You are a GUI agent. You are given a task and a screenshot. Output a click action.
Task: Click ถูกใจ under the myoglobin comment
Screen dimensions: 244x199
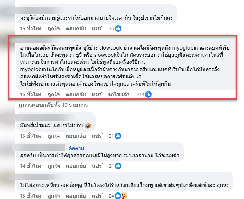[x=53, y=94]
